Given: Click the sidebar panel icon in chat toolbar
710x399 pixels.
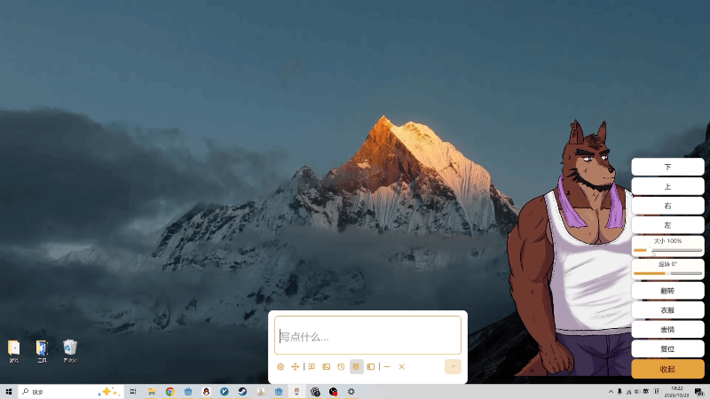Looking at the screenshot, I should (371, 367).
